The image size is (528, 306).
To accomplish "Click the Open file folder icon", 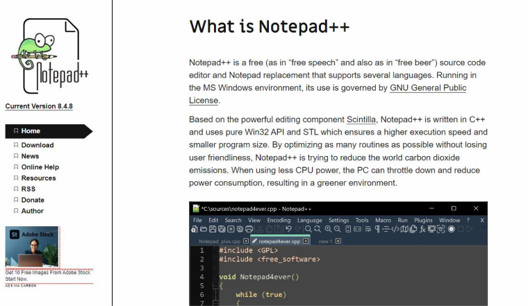I will coord(204,230).
